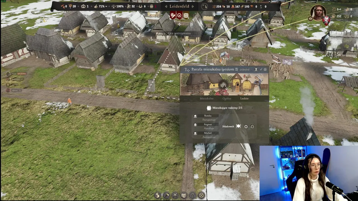Click Angnes's portrait icon
Viewport: 358px width, 201px height.
195,125
